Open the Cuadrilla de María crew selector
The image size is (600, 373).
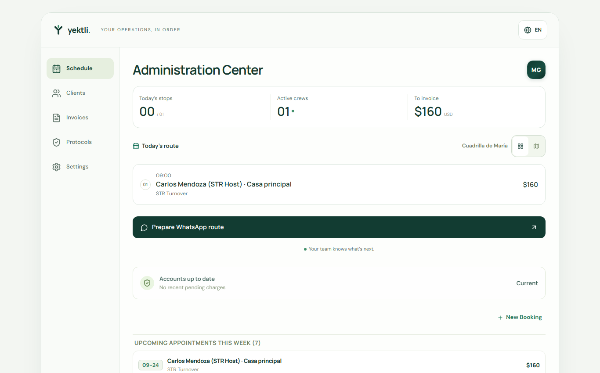tap(485, 146)
